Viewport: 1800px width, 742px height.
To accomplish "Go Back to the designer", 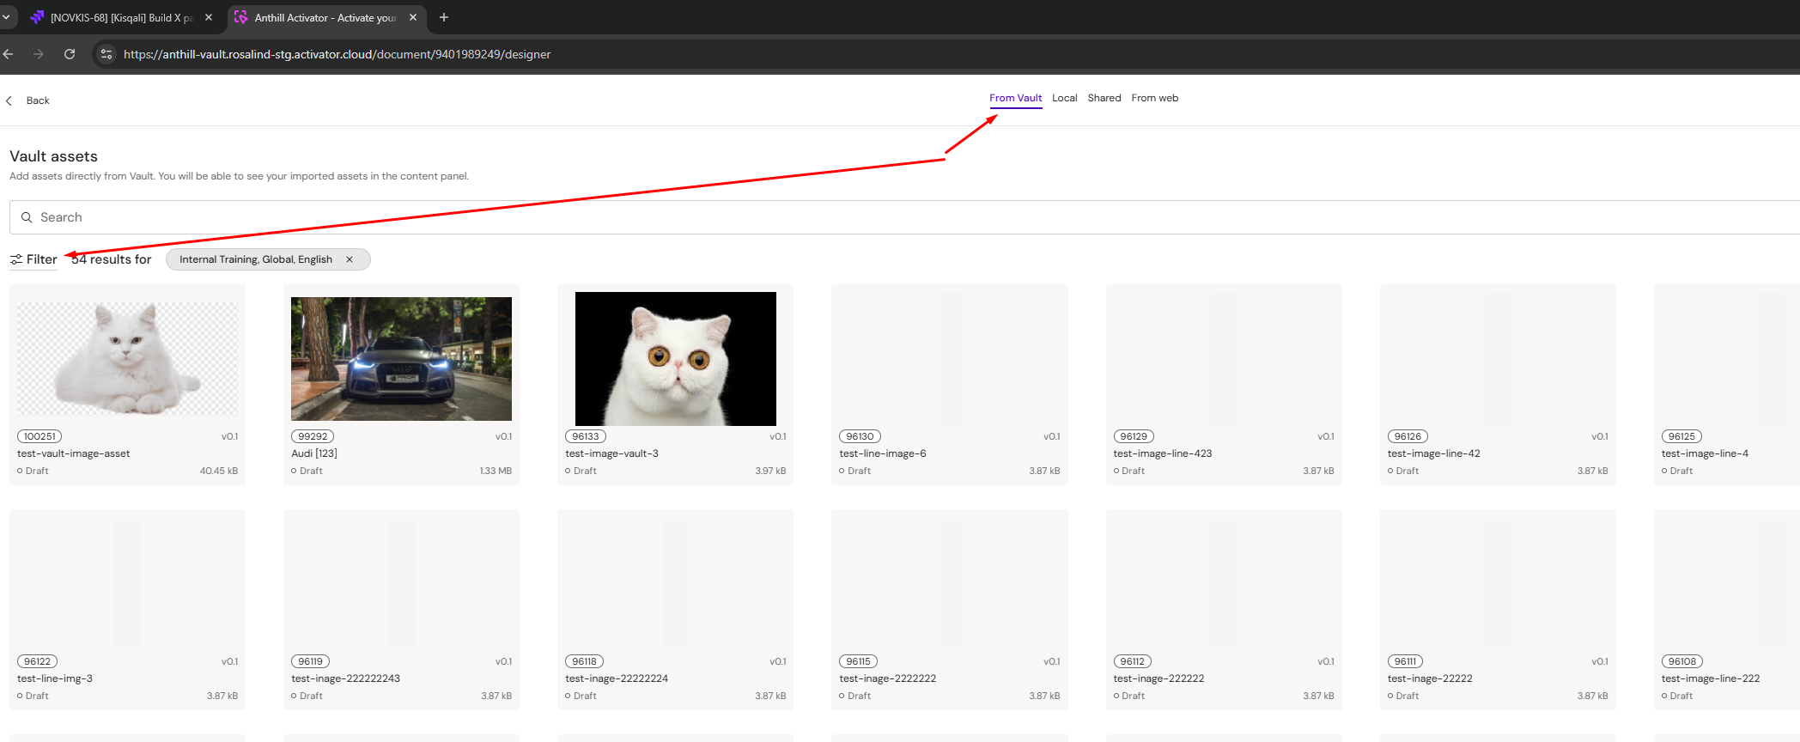I will (x=27, y=100).
